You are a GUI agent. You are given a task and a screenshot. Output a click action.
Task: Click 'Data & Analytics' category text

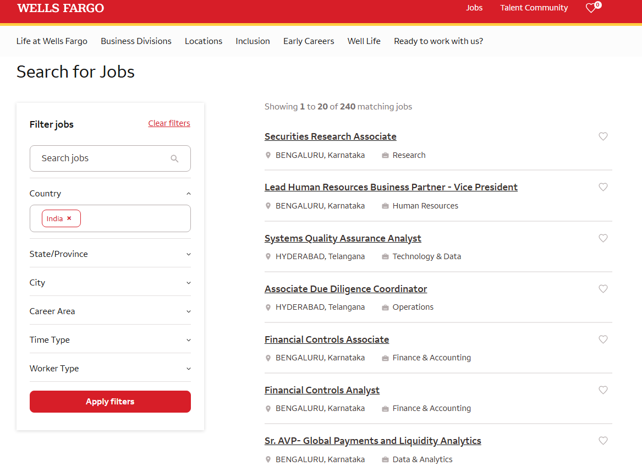tap(422, 459)
